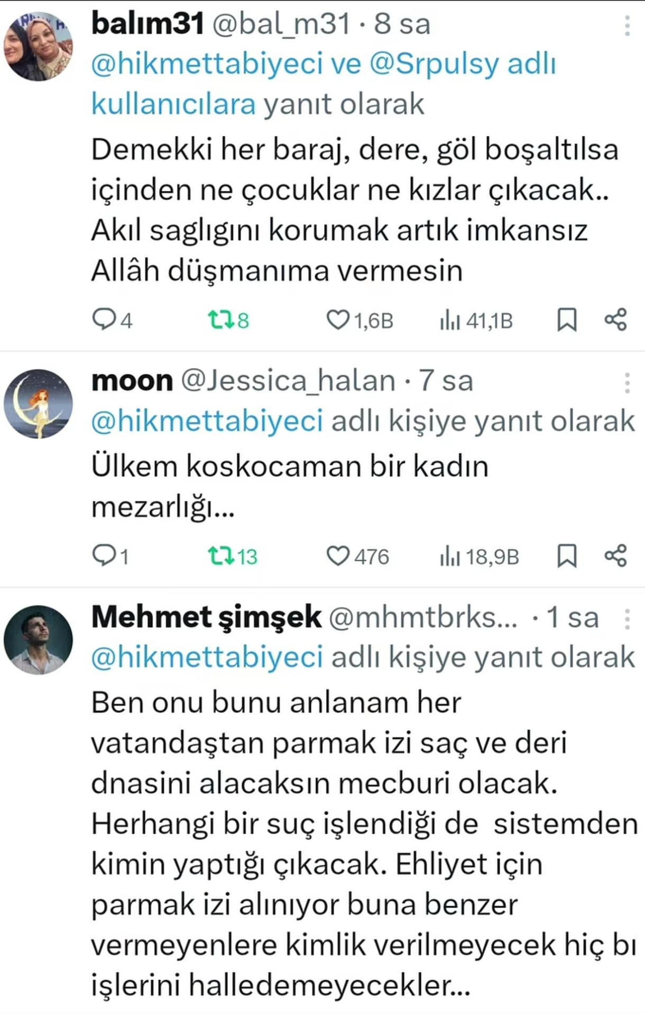Like balım31's tweet
This screenshot has width=645, height=1014.
click(337, 319)
